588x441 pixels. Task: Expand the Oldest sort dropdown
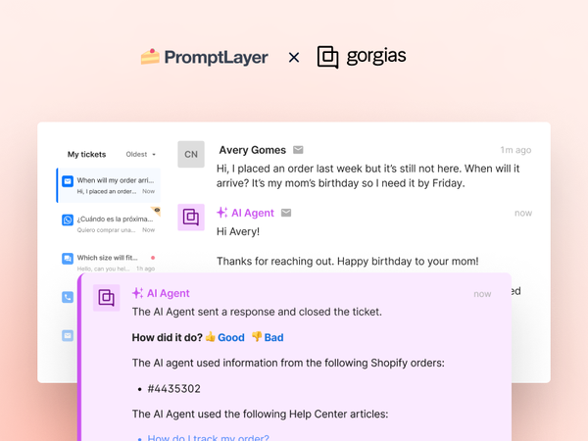point(141,155)
